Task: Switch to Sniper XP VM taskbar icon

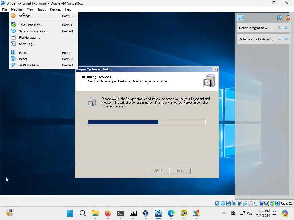Action: click(158, 213)
